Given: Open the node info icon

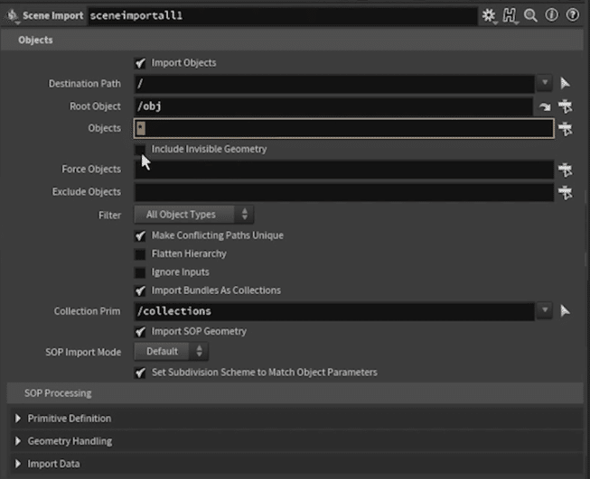Looking at the screenshot, I should tap(552, 15).
